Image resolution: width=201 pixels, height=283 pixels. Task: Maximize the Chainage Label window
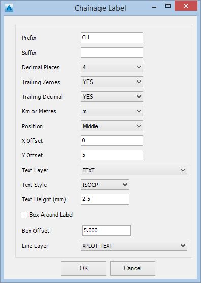(x=168, y=6)
